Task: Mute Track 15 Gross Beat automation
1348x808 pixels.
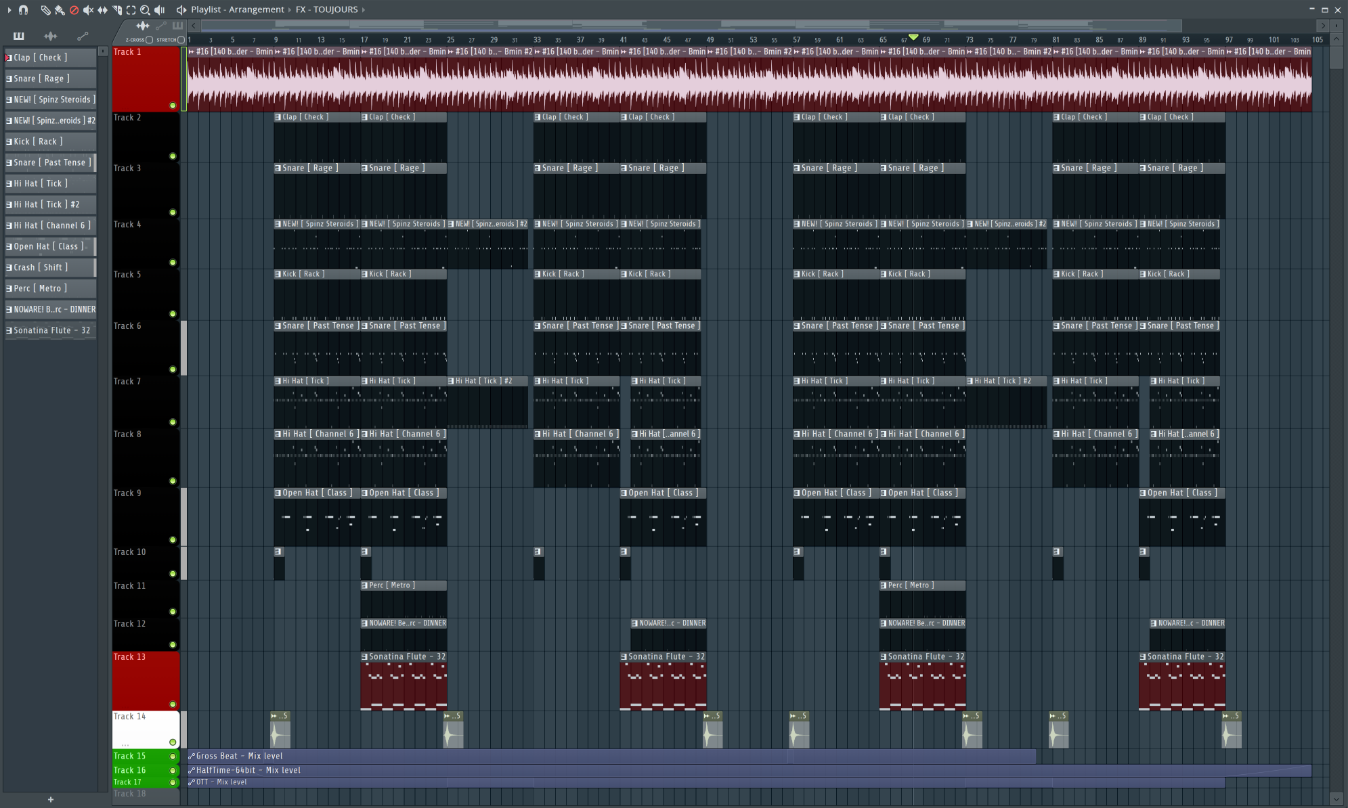Action: (173, 756)
